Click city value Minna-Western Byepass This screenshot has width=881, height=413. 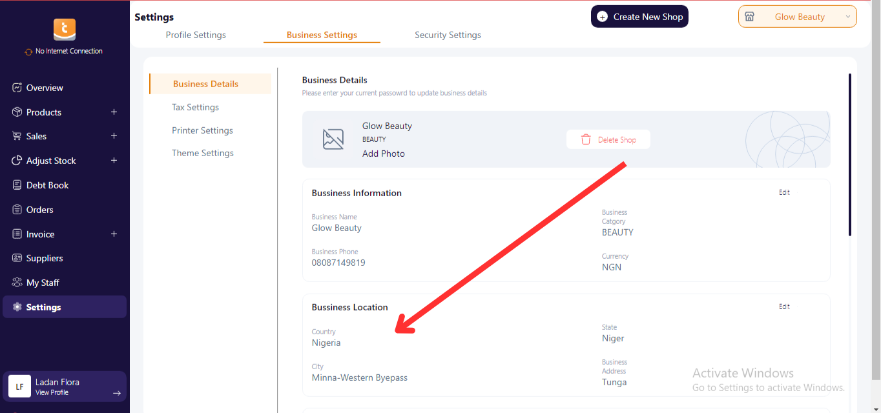click(360, 378)
